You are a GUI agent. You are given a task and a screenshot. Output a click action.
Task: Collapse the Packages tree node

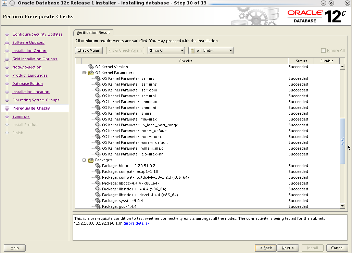84,160
